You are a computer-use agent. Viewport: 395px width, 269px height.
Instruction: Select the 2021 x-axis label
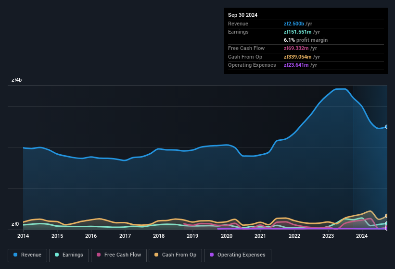tap(260, 236)
